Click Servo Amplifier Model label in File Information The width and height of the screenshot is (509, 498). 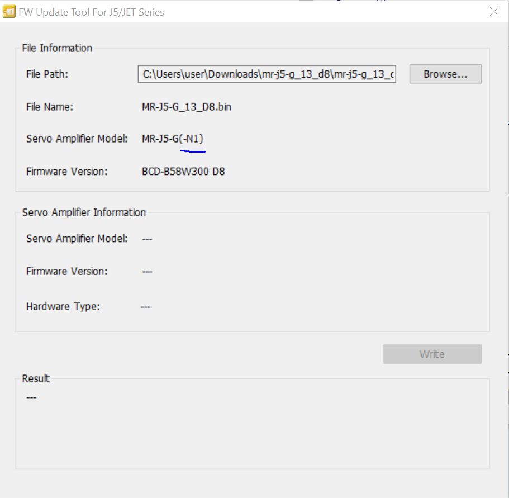pos(77,139)
